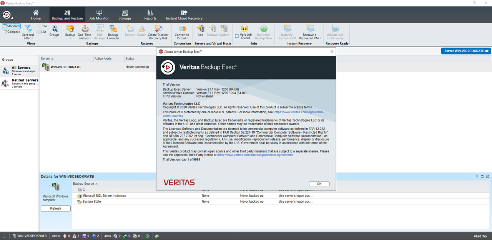Image resolution: width=492 pixels, height=240 pixels.
Task: Click Instantly Recover a VM
Action: click(x=287, y=32)
